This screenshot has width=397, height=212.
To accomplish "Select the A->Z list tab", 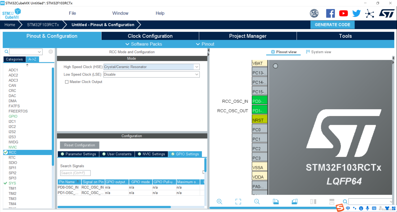I will click(x=32, y=59).
